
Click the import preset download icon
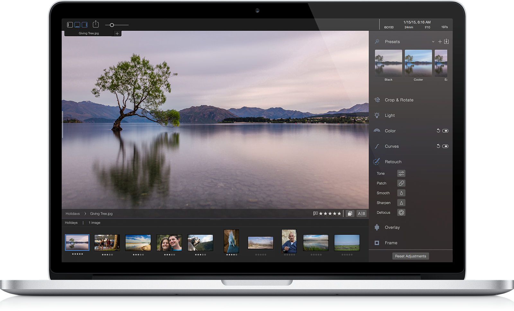point(446,41)
